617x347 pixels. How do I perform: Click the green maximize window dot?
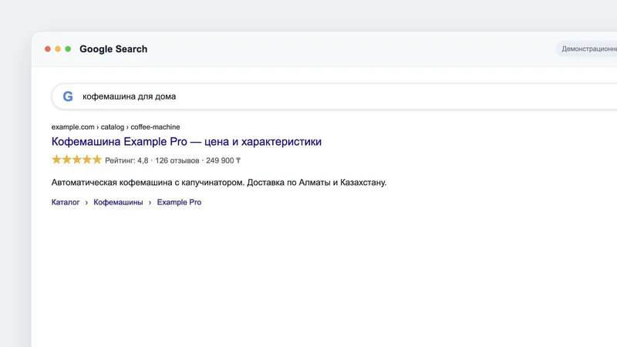coord(68,49)
